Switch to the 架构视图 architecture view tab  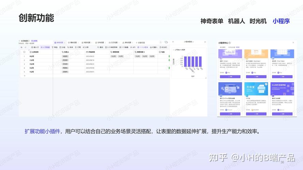click(x=127, y=42)
